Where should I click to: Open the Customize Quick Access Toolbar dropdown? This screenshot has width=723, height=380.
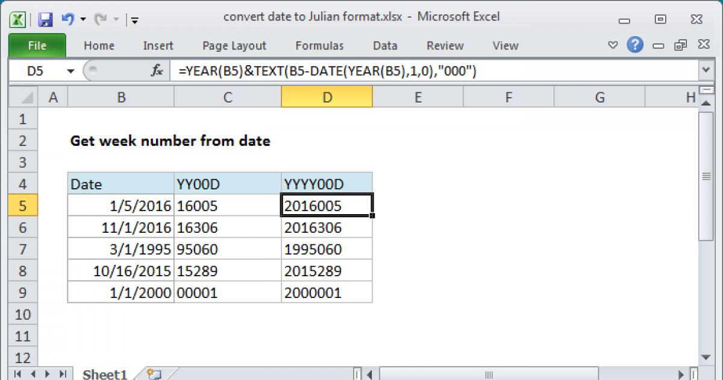click(x=134, y=19)
